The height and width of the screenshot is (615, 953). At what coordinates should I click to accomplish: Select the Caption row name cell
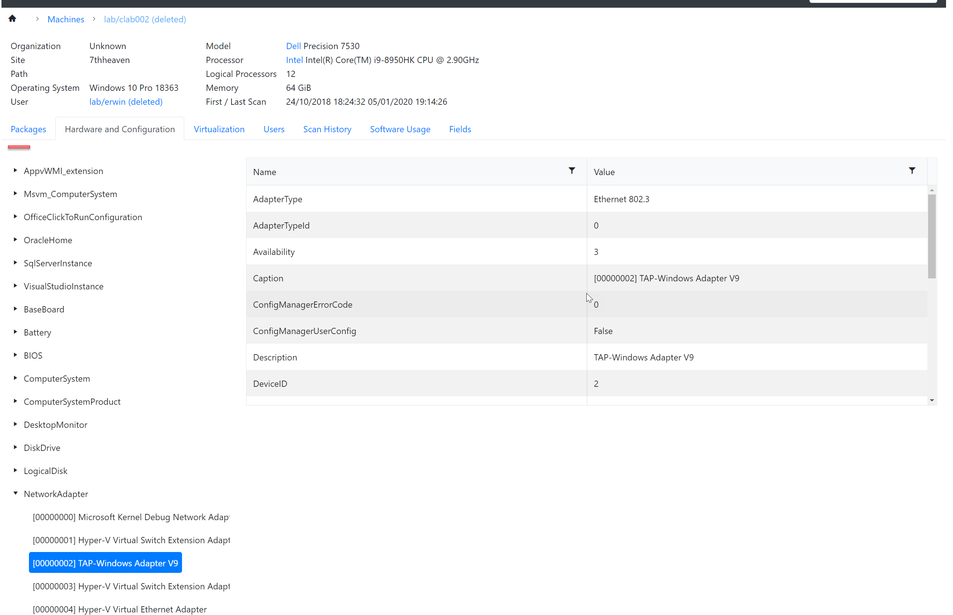(x=416, y=278)
